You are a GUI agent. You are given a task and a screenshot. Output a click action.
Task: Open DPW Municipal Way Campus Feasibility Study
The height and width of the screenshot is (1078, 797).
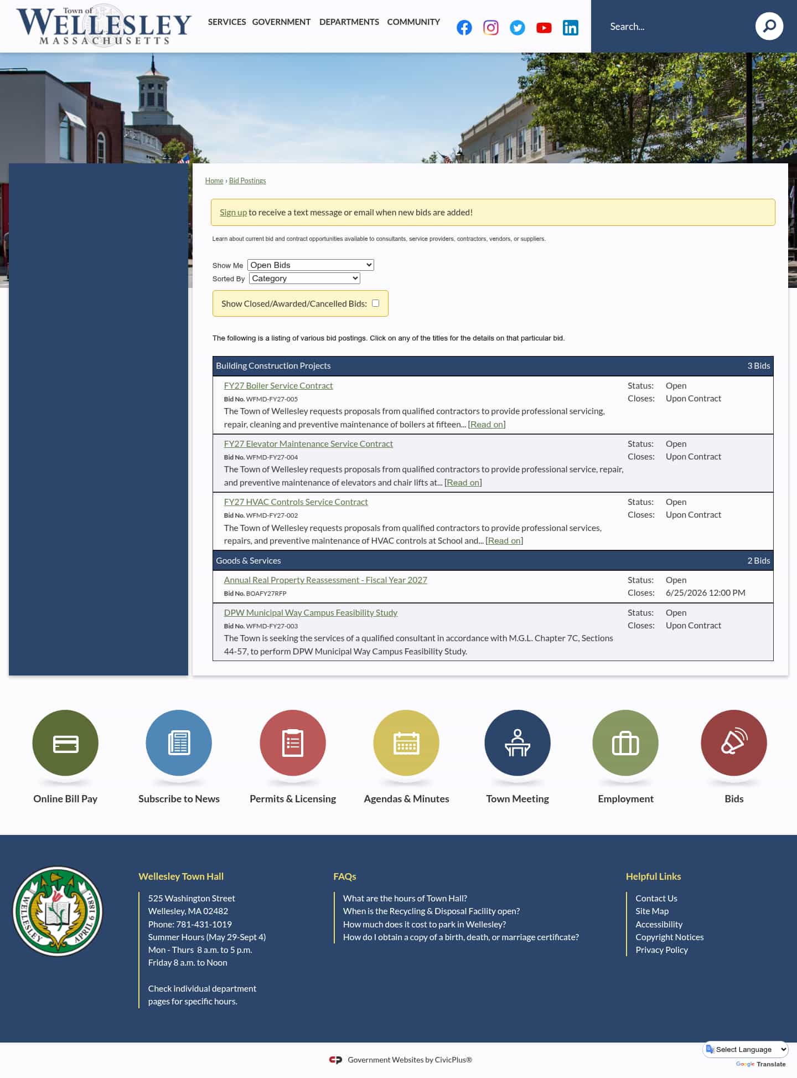click(x=310, y=612)
